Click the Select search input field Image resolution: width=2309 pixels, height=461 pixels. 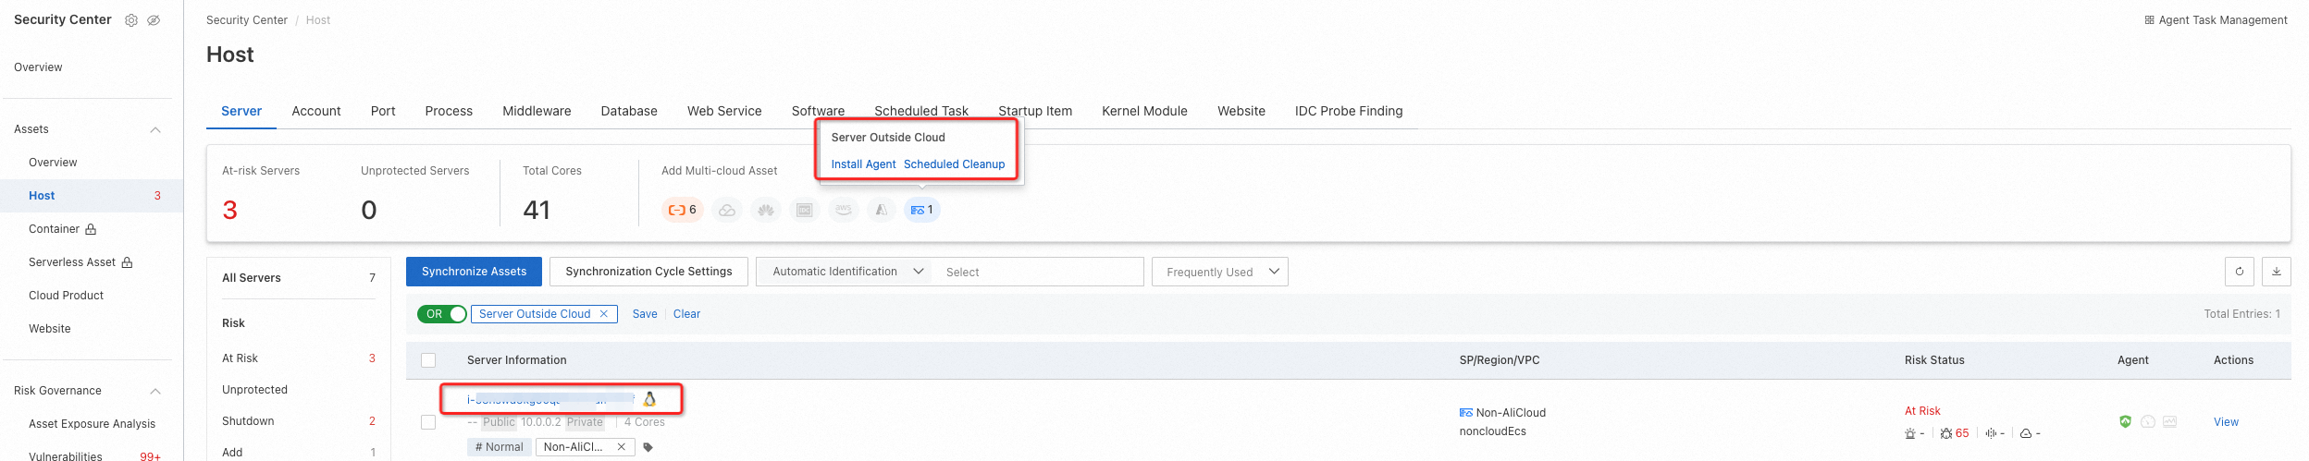point(1037,272)
